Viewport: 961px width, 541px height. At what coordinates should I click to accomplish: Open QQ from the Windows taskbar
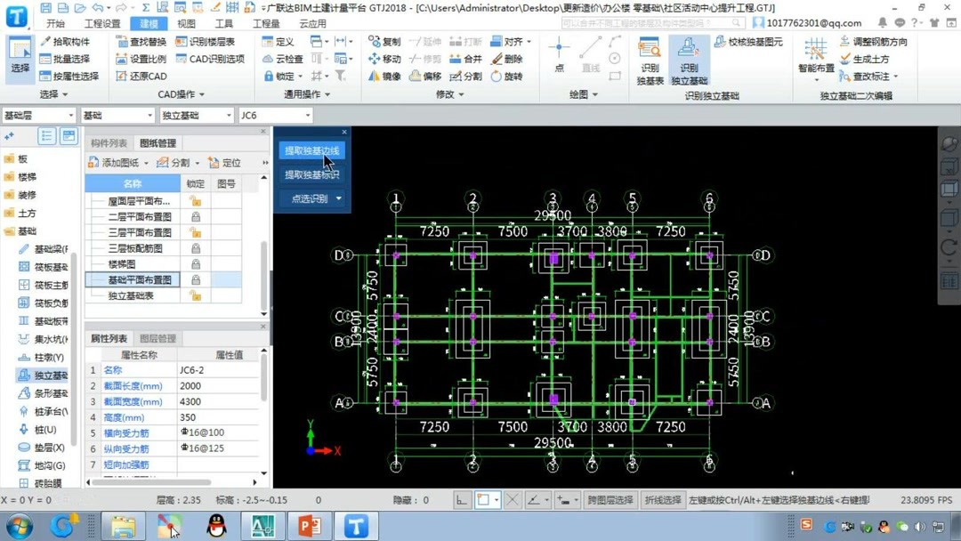[216, 527]
